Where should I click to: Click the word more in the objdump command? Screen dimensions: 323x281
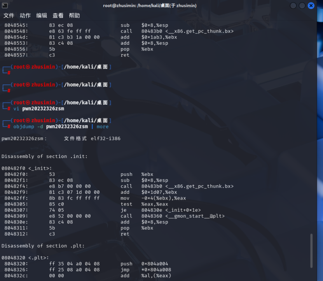tap(103, 126)
